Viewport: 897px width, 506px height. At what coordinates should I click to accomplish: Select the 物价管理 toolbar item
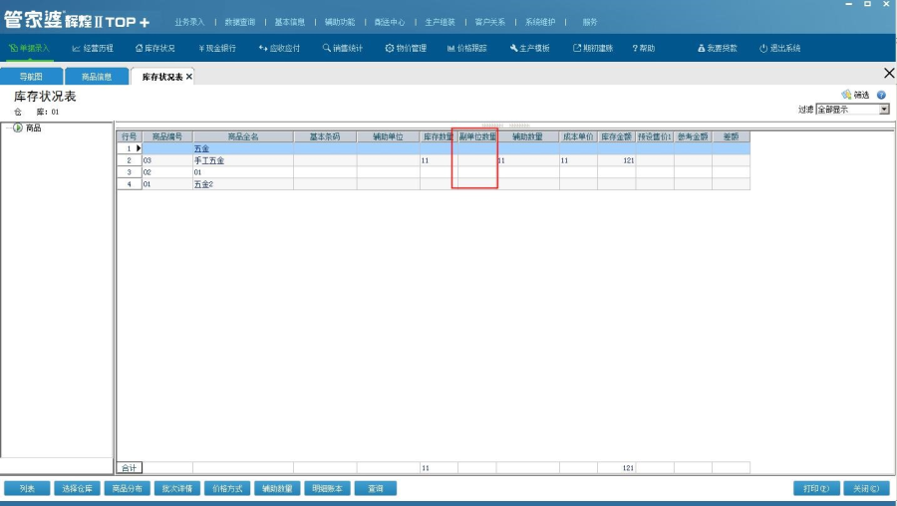pos(406,48)
